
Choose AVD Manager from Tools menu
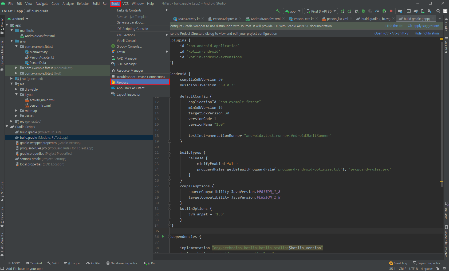tap(140, 58)
